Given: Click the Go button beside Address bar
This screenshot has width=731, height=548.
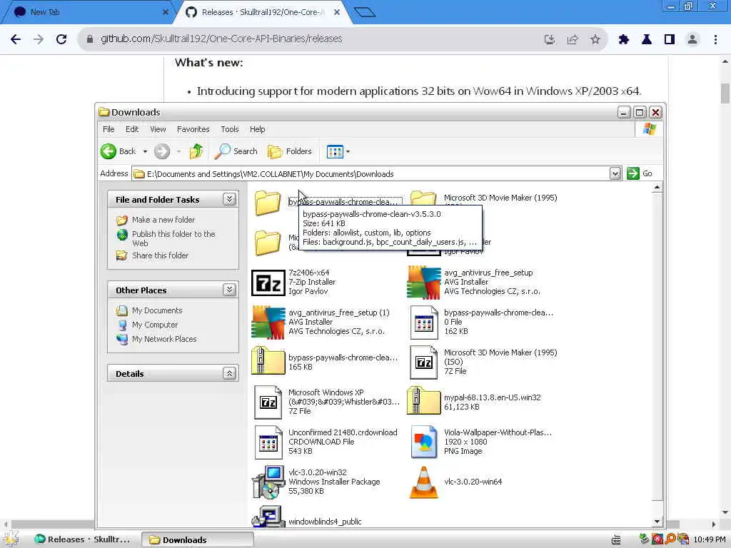Looking at the screenshot, I should click(640, 173).
